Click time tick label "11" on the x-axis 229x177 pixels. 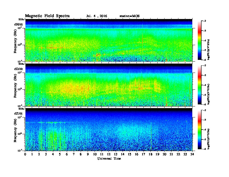point(102,154)
